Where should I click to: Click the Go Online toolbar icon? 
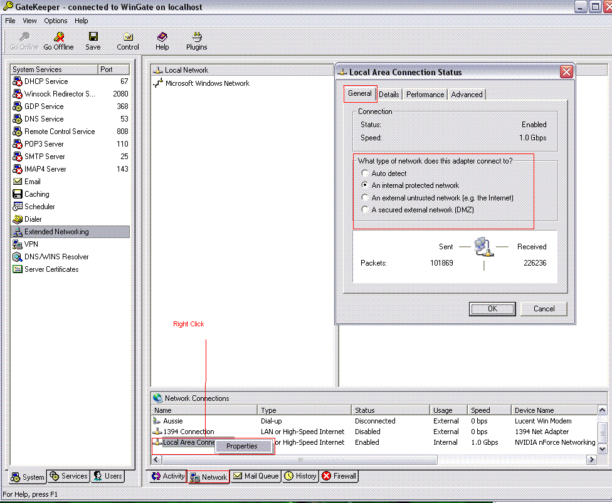click(24, 37)
